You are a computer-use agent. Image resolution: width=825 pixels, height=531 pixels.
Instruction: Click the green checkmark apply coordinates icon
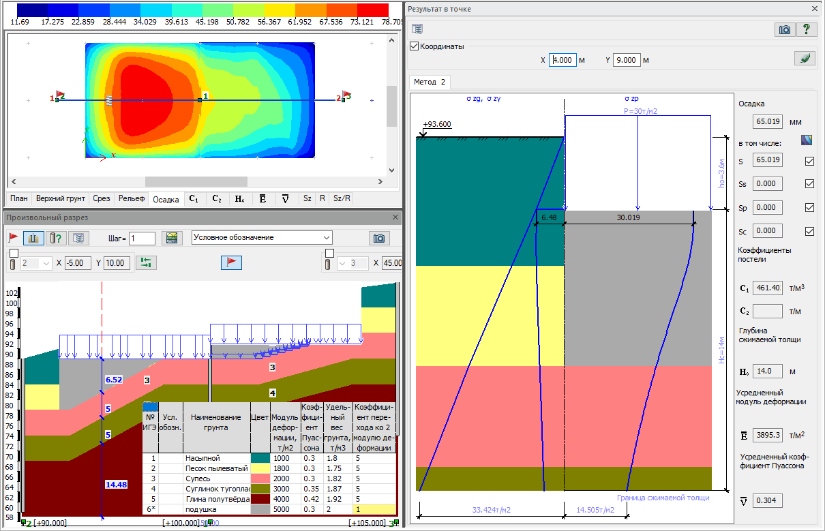pyautogui.click(x=805, y=59)
